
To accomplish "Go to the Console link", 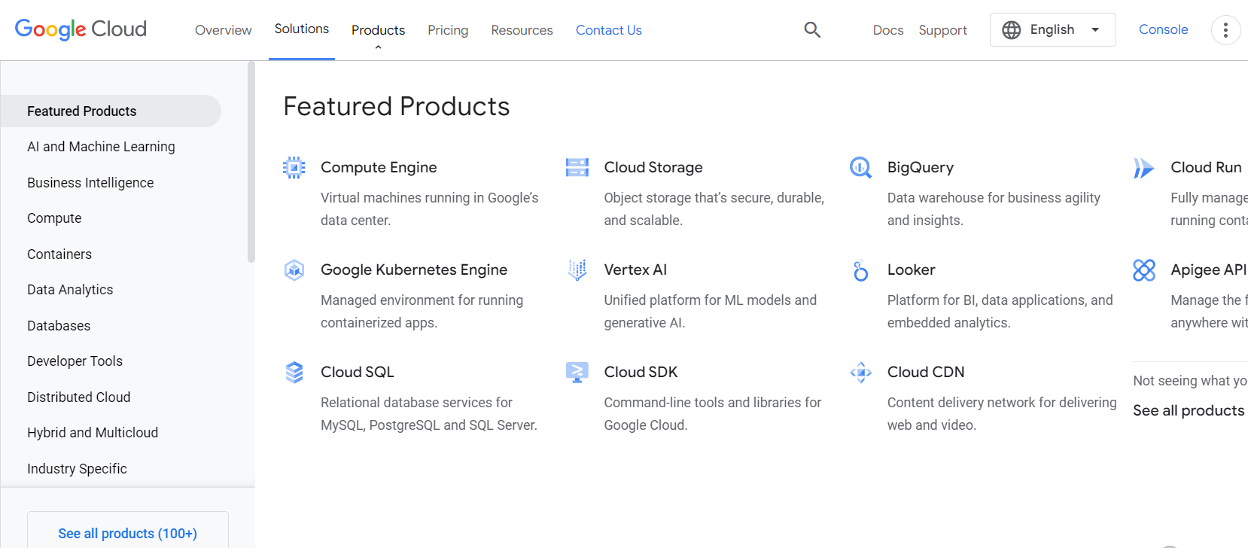I will tap(1163, 29).
